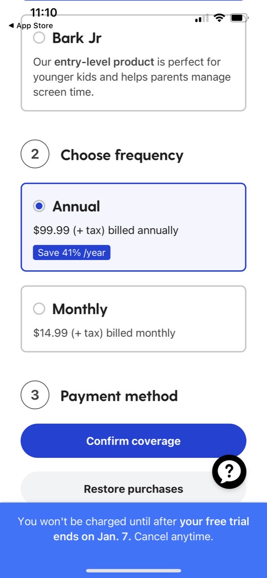Tap Restore purchases button
267x578 pixels.
click(133, 489)
